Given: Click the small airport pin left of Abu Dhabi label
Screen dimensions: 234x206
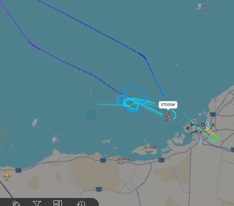Looking at the screenshot, I should pyautogui.click(x=194, y=128).
